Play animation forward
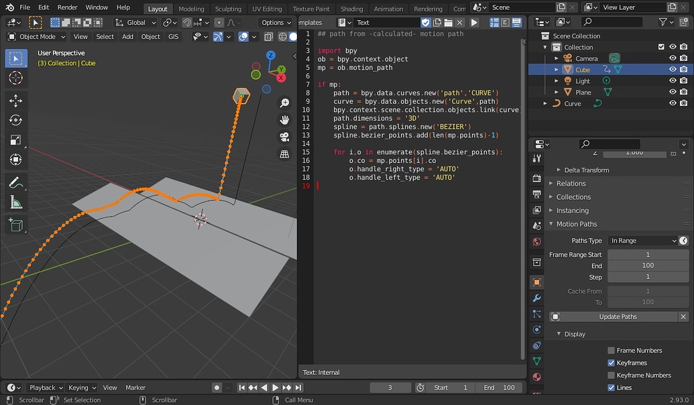The height and width of the screenshot is (405, 694). pos(276,388)
